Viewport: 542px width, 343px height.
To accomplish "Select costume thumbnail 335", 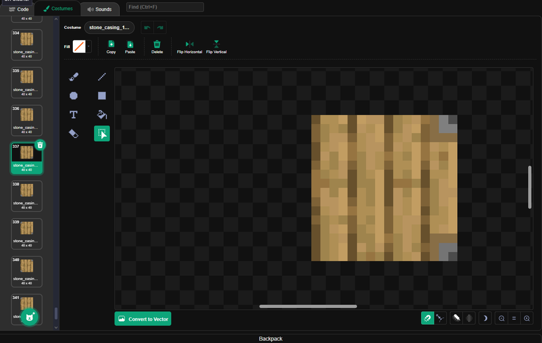I will tap(26, 83).
